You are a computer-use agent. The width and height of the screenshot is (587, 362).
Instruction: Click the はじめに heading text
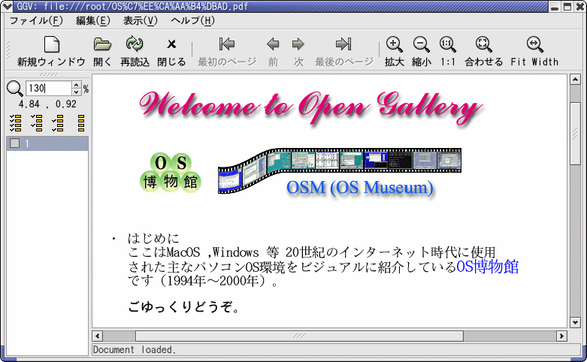pyautogui.click(x=153, y=238)
